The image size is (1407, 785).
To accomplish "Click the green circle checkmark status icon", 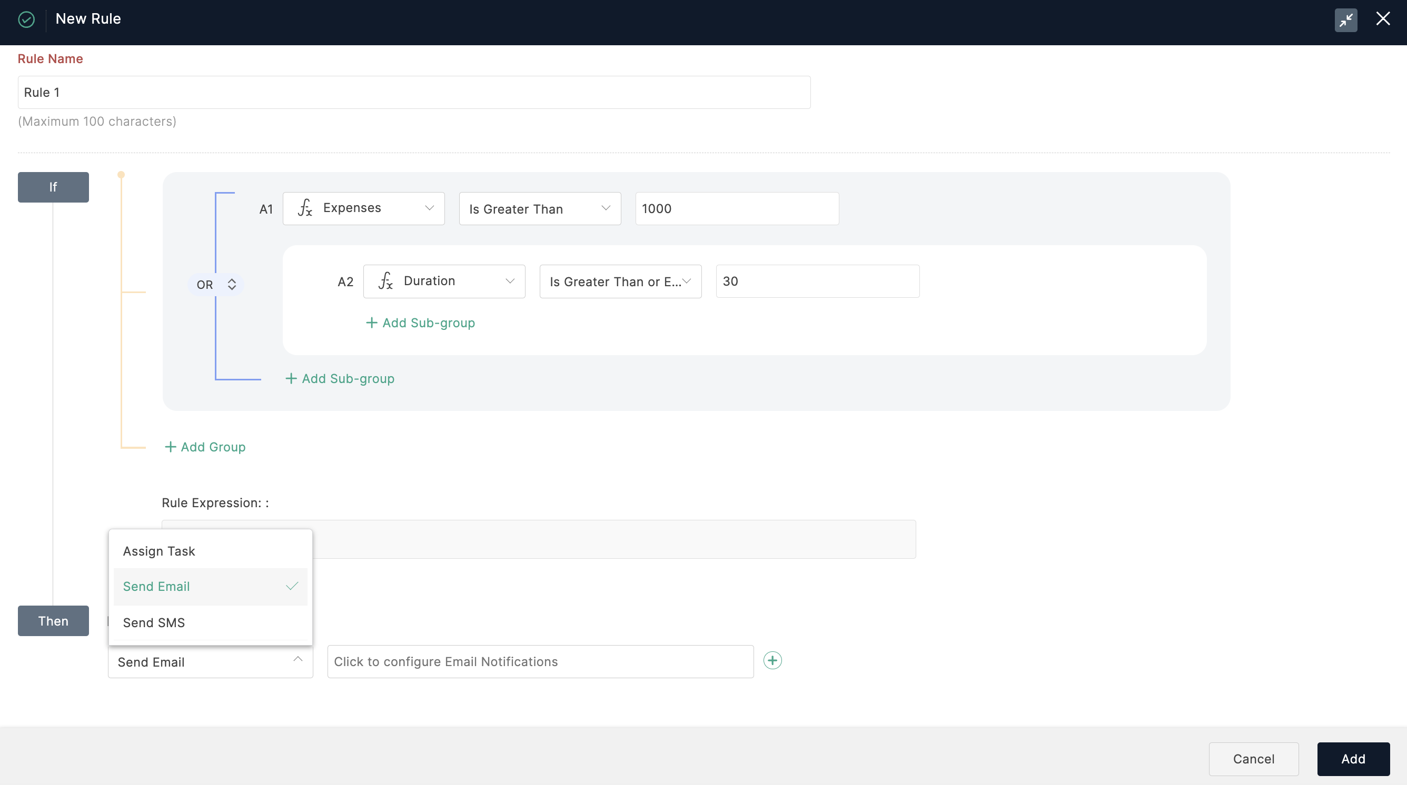I will coord(26,18).
